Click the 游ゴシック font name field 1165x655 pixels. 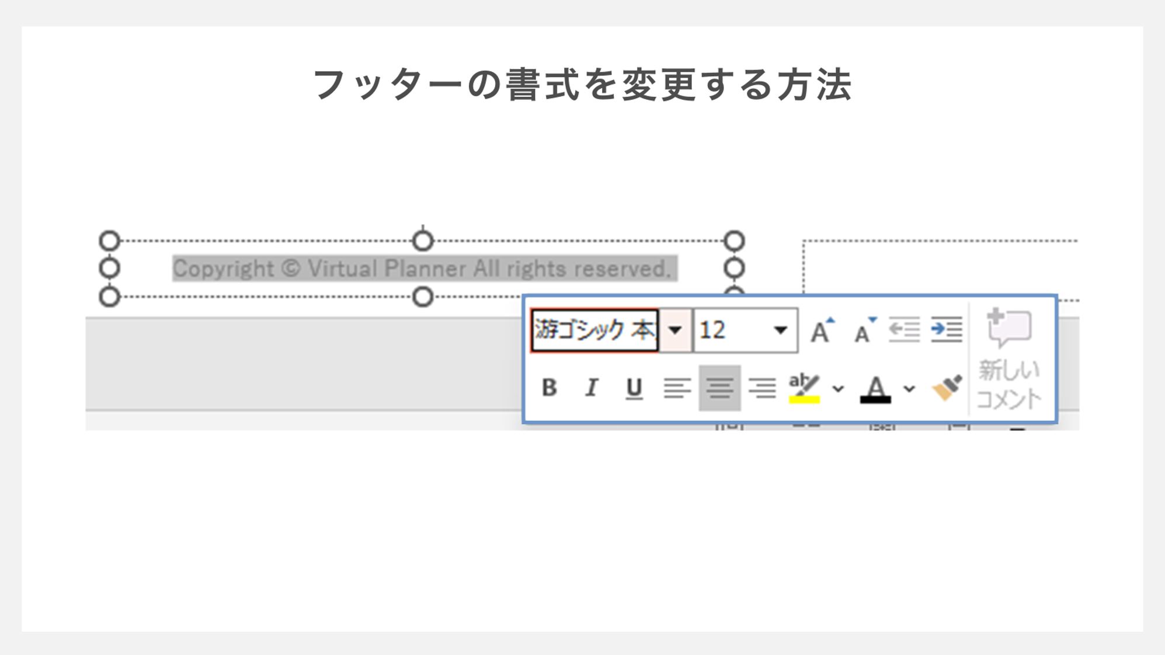(594, 330)
